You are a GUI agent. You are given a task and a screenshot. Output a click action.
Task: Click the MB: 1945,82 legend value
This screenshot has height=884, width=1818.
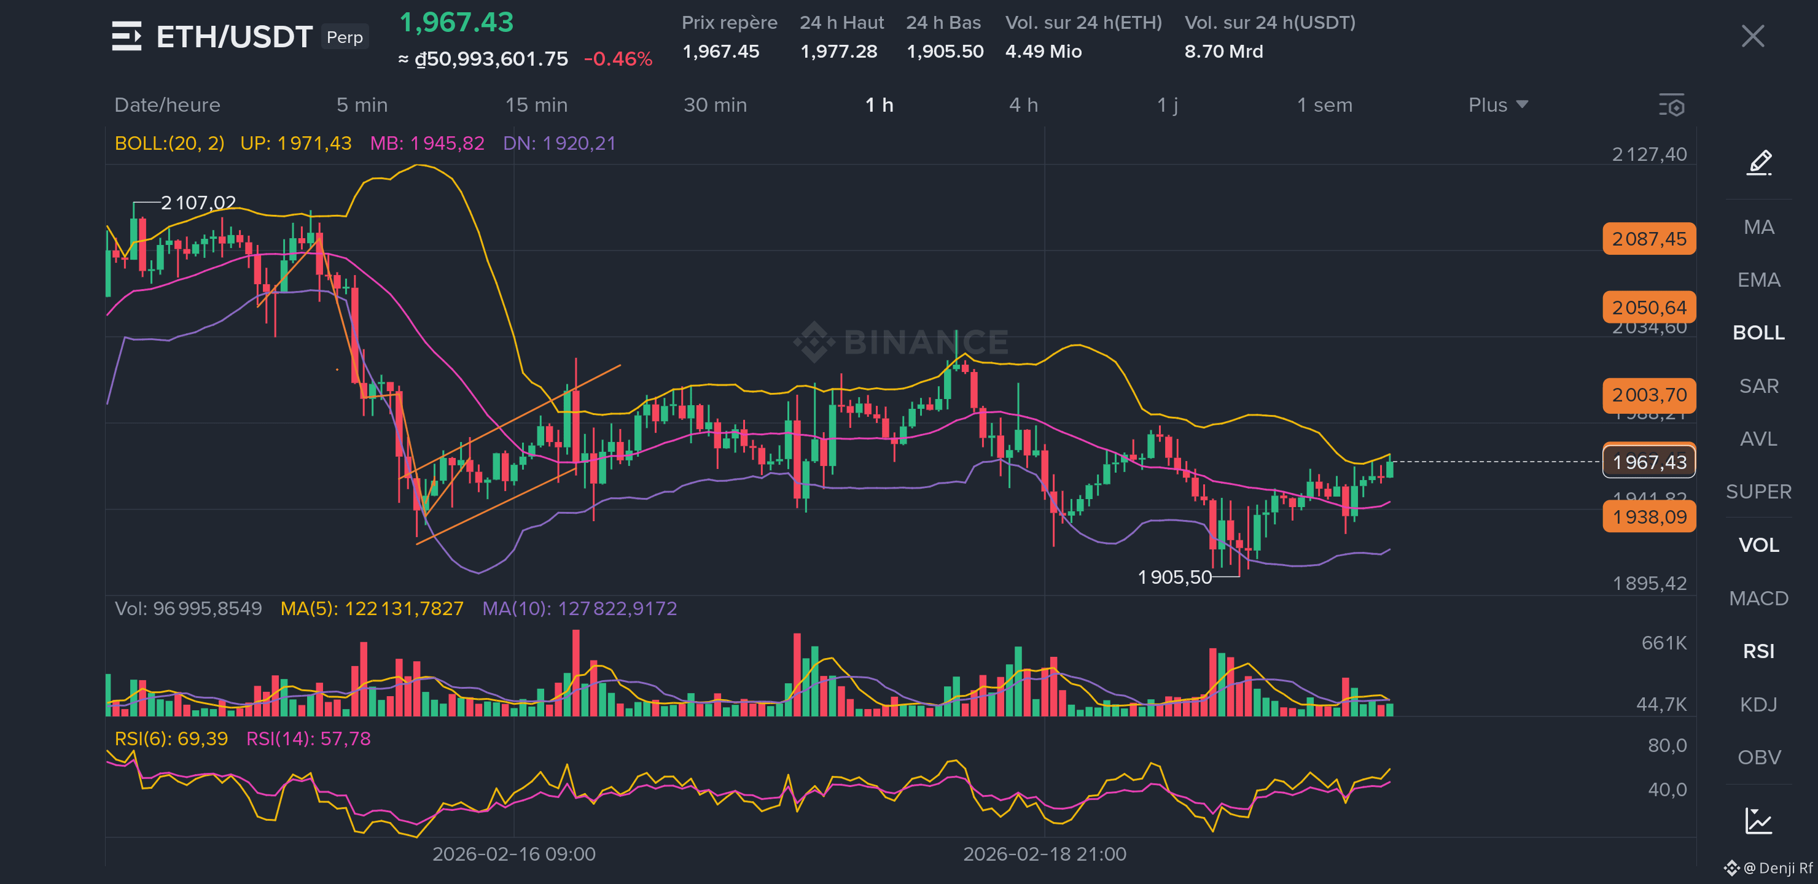427,143
